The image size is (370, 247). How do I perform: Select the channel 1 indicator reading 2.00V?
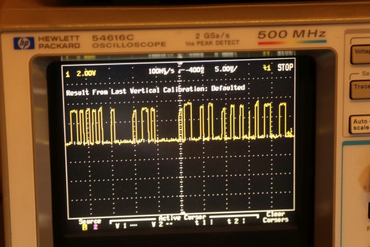(81, 73)
